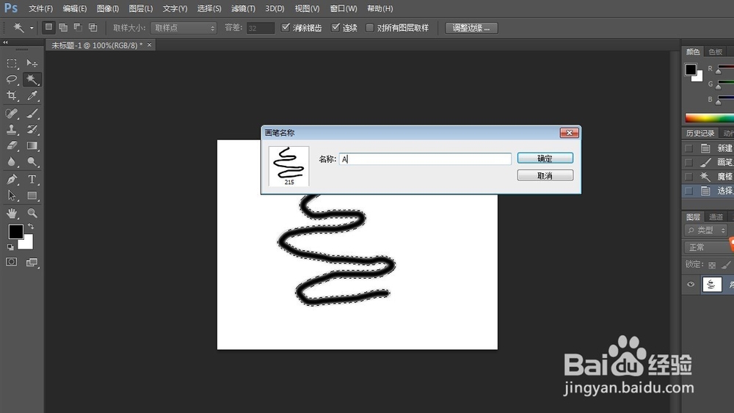The image size is (734, 413).
Task: Toggle history source box for 画笔 state
Action: point(688,162)
